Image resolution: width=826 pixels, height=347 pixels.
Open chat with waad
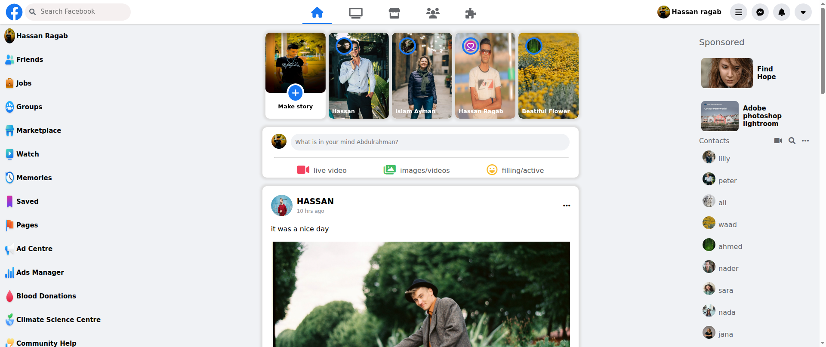[720, 224]
